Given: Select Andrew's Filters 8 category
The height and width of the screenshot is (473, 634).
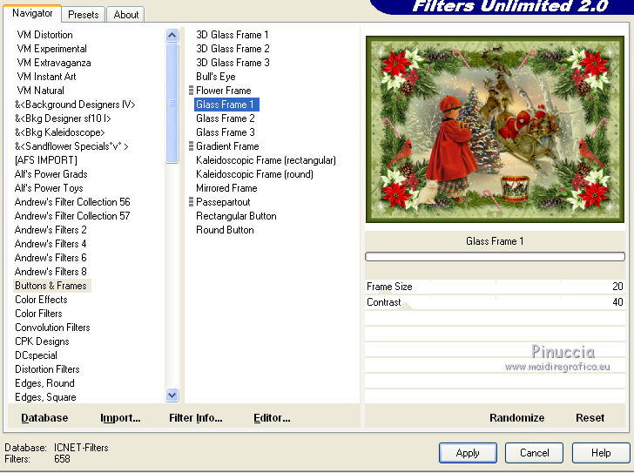Looking at the screenshot, I should pyautogui.click(x=51, y=272).
